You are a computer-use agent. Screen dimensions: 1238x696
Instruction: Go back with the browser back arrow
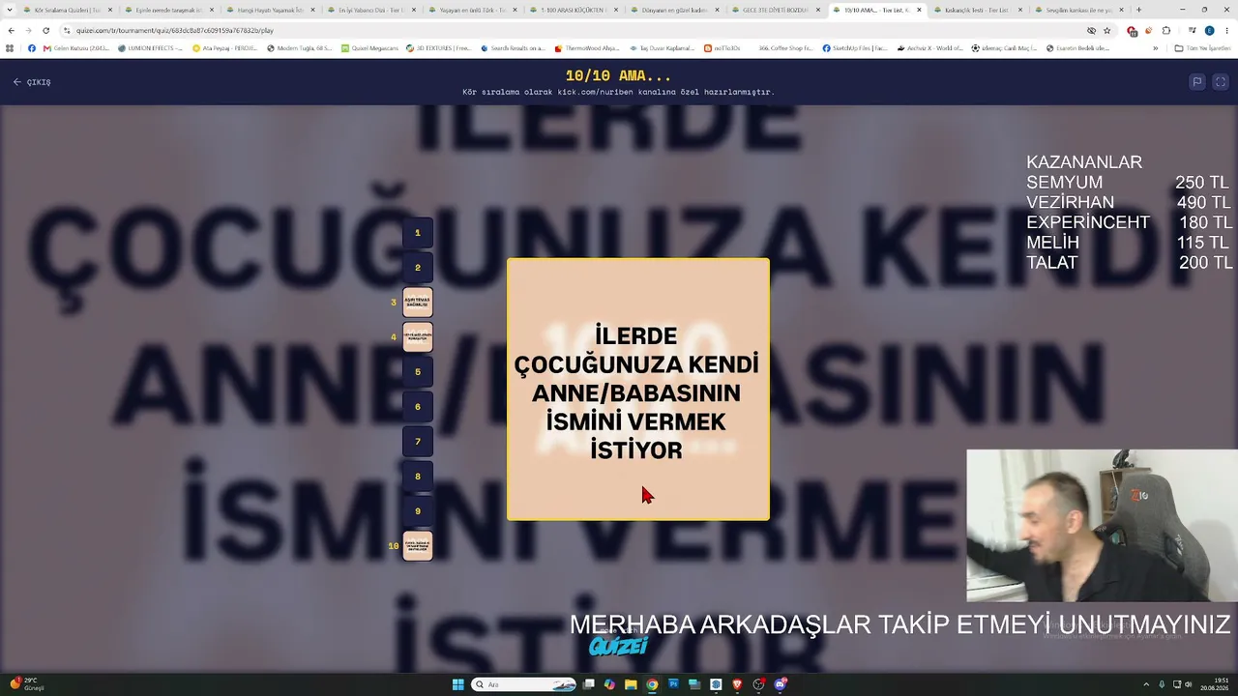click(x=11, y=30)
